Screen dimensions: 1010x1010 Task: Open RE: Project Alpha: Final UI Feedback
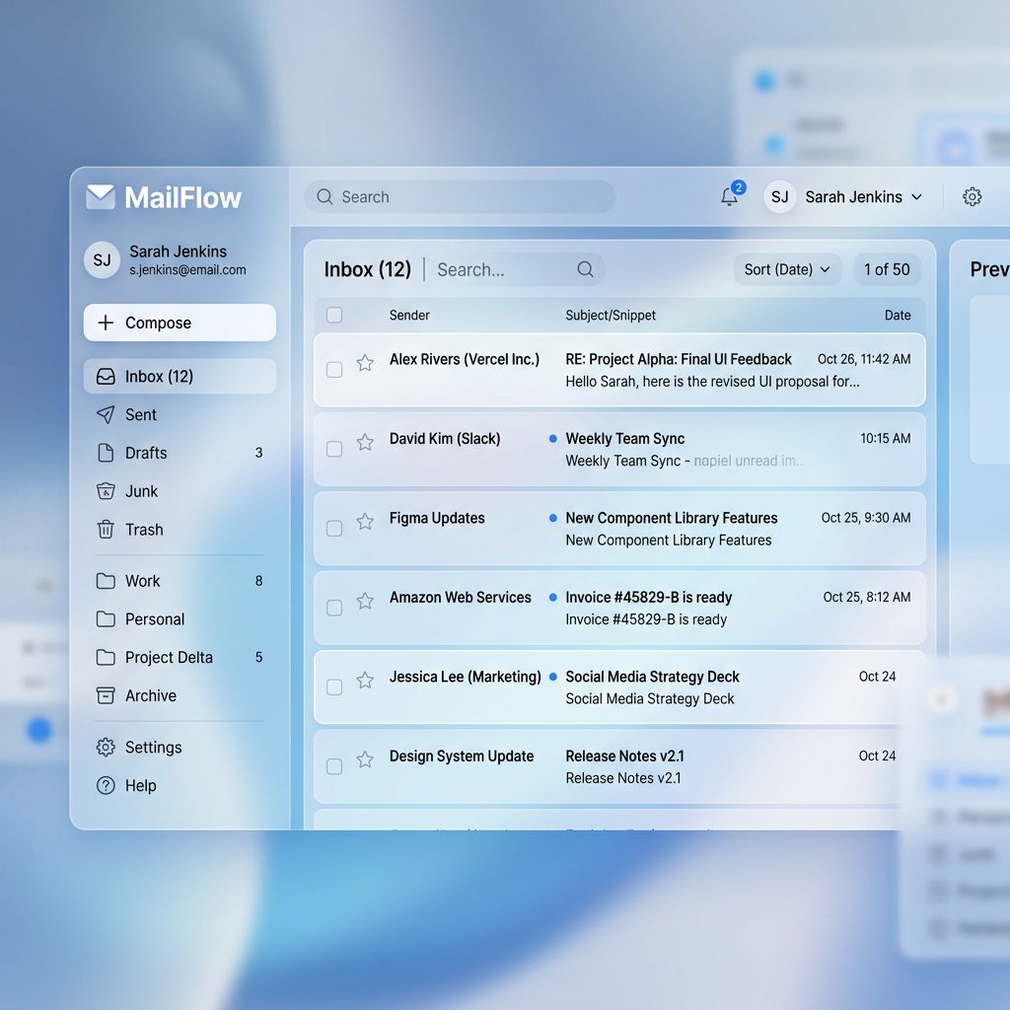pyautogui.click(x=679, y=359)
